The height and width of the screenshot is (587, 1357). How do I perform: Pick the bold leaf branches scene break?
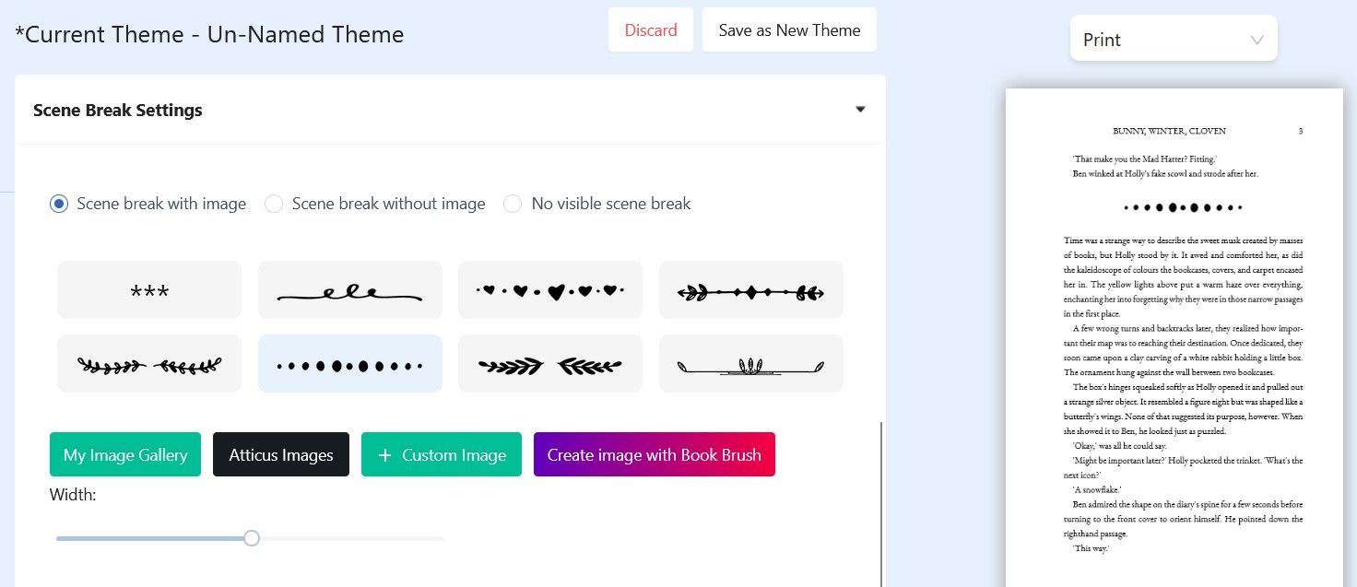[x=549, y=364]
